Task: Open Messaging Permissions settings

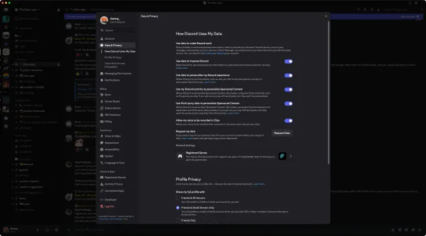Action: click(117, 73)
